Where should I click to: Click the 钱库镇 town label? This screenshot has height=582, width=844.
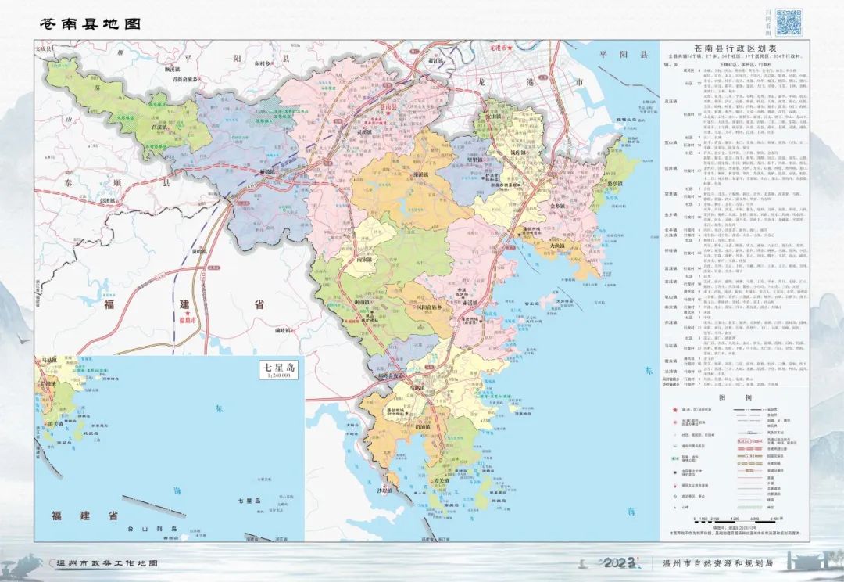tap(518, 153)
